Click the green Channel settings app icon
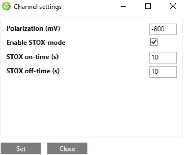 point(6,6)
